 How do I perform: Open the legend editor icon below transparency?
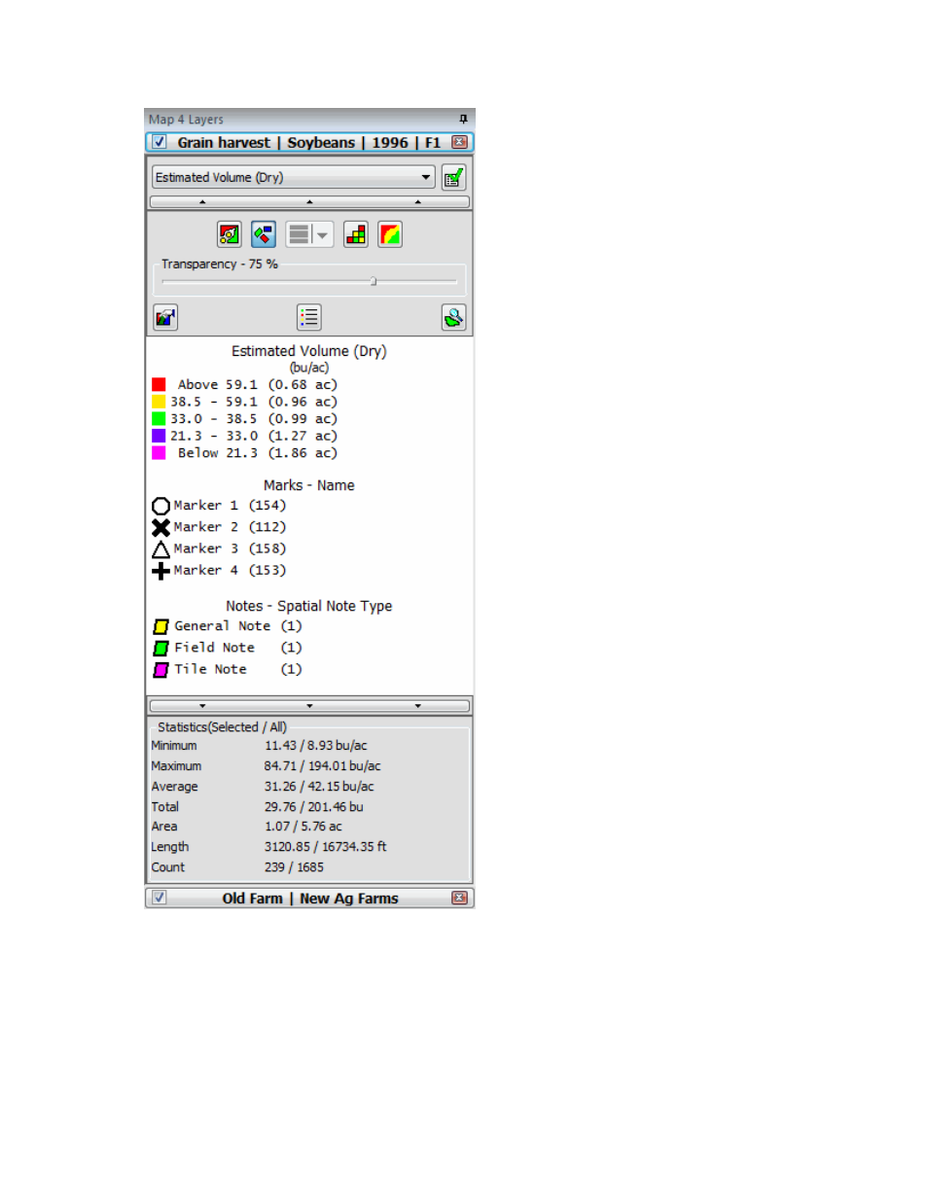[x=165, y=317]
